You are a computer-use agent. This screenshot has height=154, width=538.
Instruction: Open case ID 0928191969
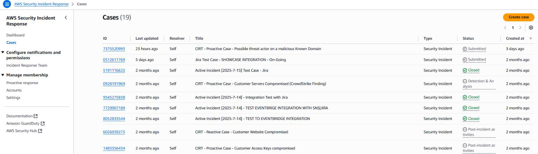point(114,84)
